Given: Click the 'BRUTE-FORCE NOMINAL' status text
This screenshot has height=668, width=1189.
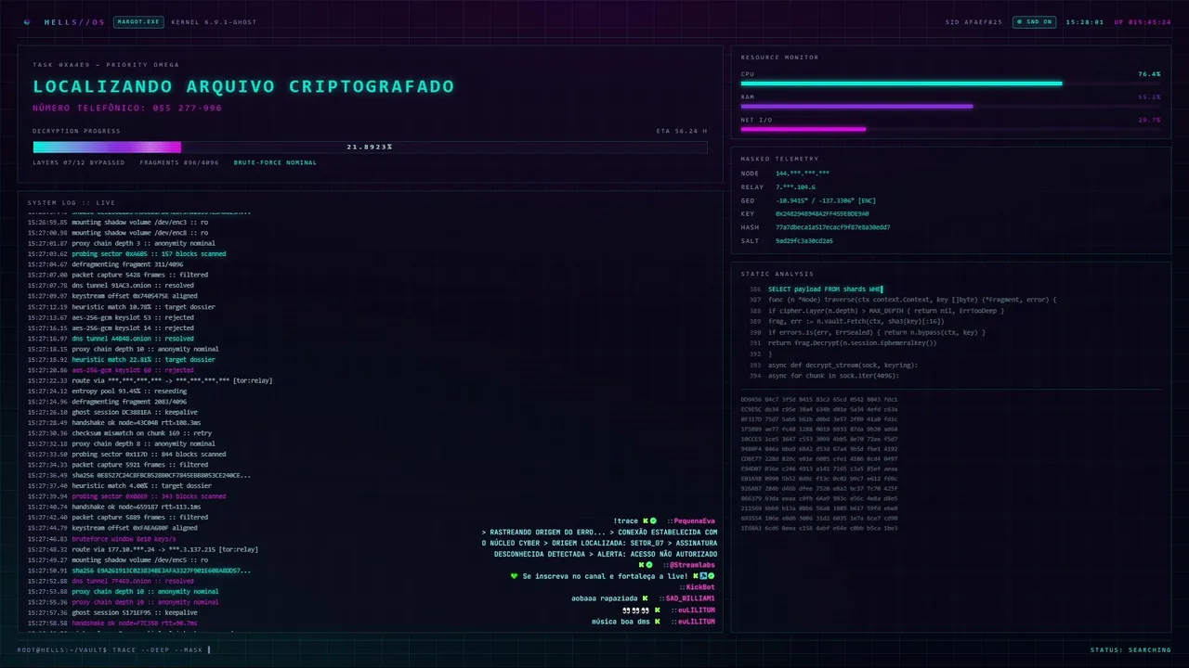Looking at the screenshot, I should pyautogui.click(x=275, y=162).
